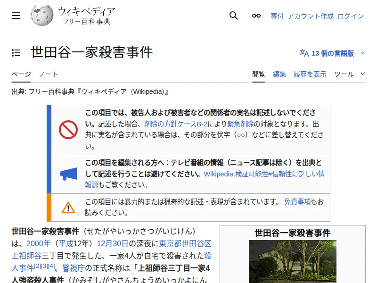Open 履歴を表示 history tab
This screenshot has height=283, width=377.
[310, 74]
